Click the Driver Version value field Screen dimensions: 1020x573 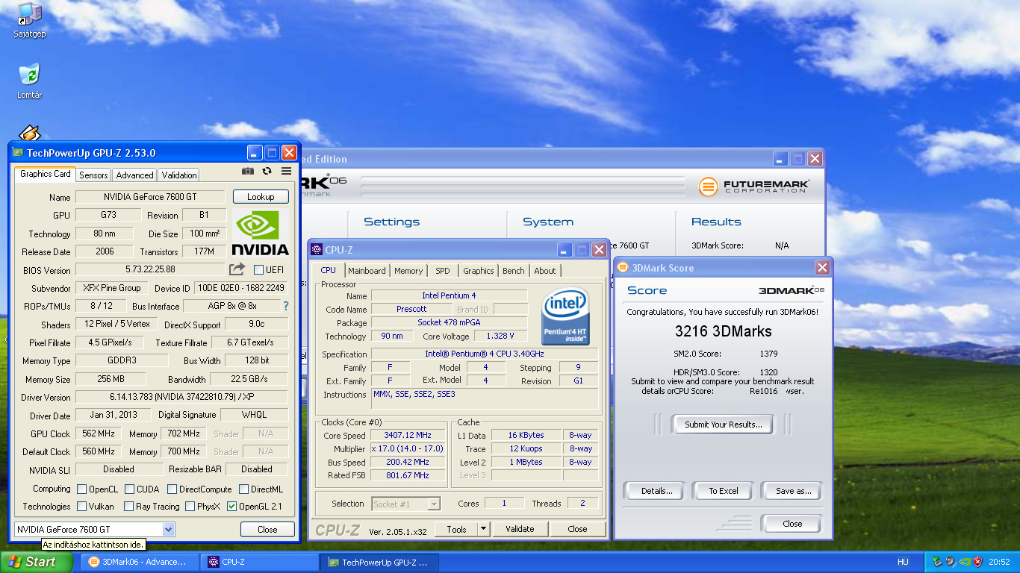pos(181,397)
